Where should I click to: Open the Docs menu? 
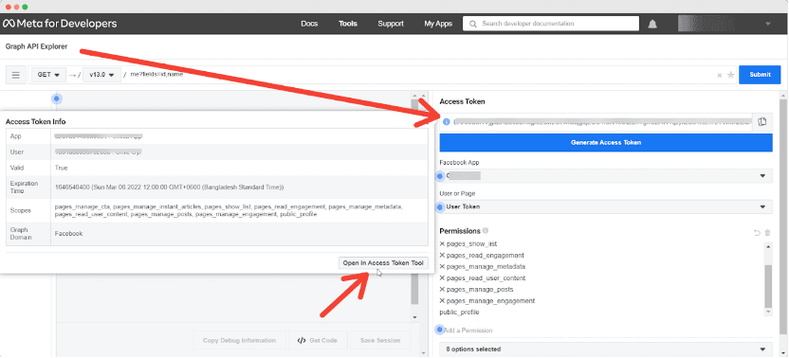[309, 24]
